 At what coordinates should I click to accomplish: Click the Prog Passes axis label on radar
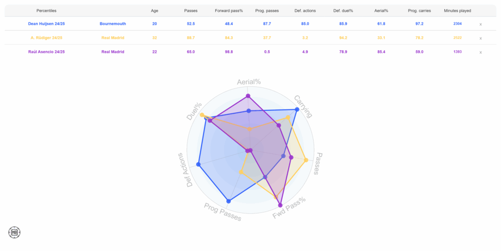pyautogui.click(x=223, y=211)
